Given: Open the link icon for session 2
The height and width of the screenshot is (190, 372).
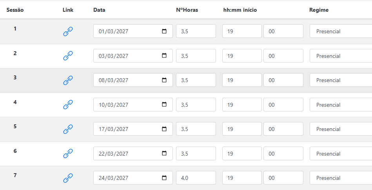Looking at the screenshot, I should click(x=68, y=56).
